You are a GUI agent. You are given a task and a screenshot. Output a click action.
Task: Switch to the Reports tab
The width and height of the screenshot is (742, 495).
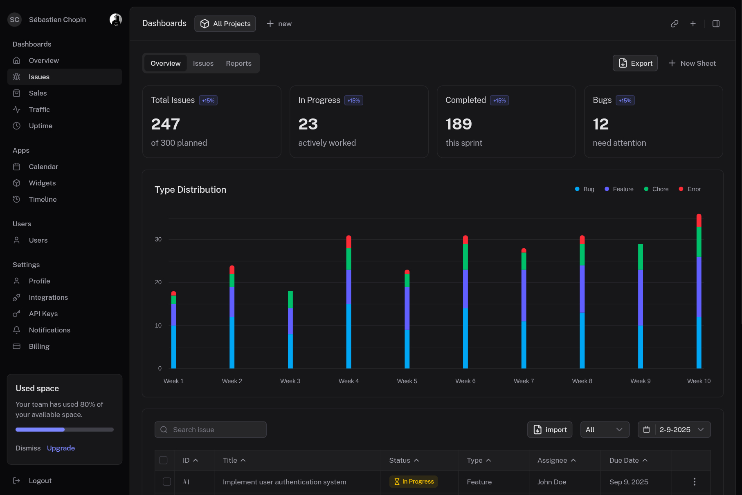click(x=238, y=63)
